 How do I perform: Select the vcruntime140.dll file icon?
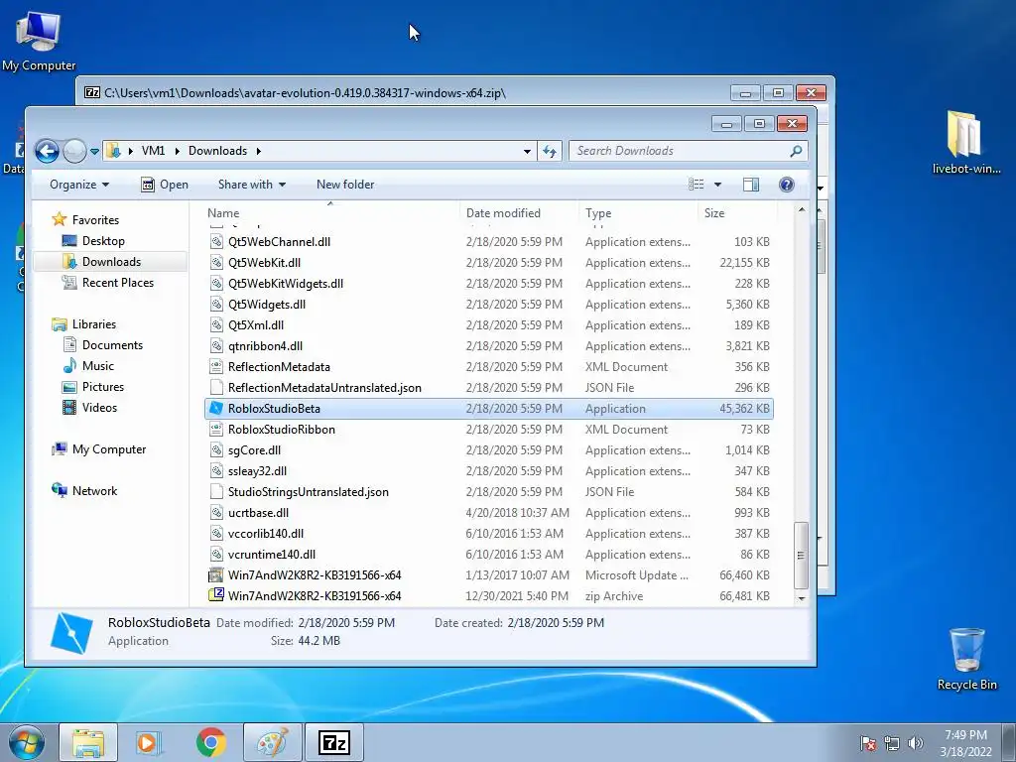tap(216, 554)
